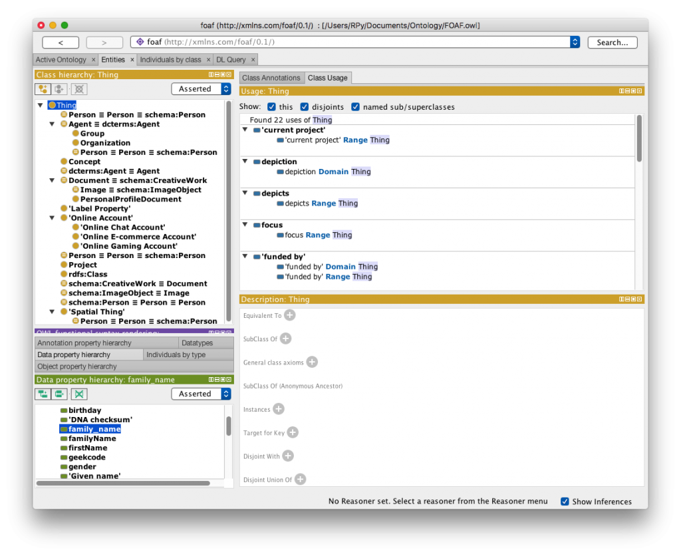Open the Datatypes tab
Screen dimensions: 681x556
206,343
